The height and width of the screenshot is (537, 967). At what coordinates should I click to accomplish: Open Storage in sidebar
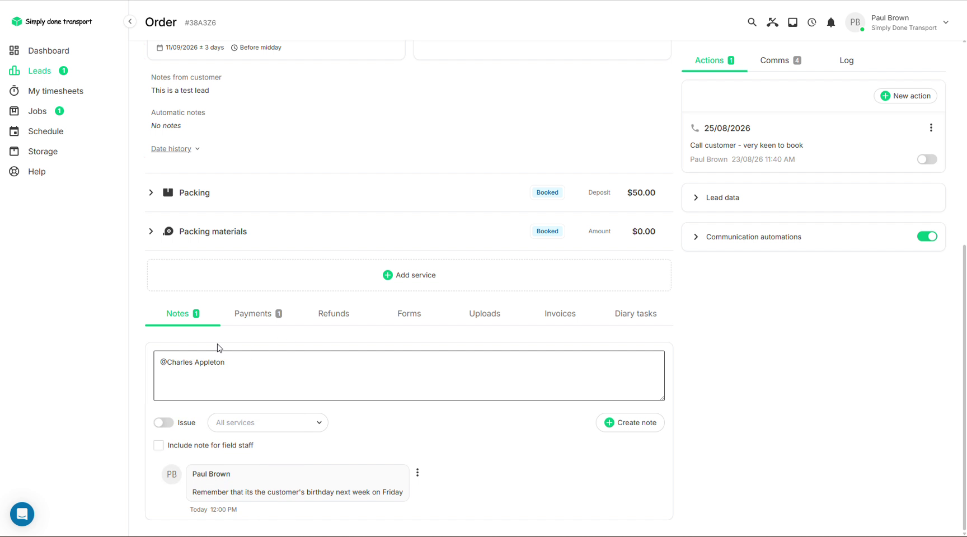[x=43, y=151]
